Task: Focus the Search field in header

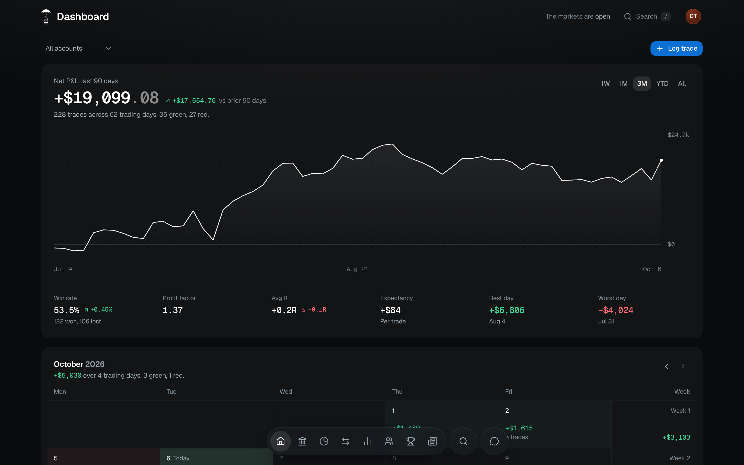Action: point(647,17)
